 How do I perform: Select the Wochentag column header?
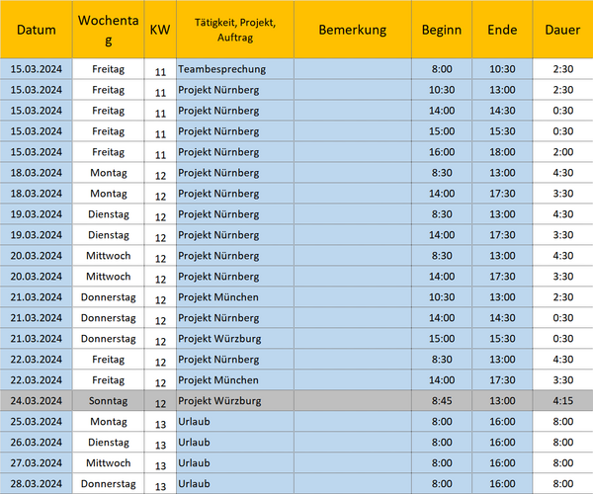108,30
